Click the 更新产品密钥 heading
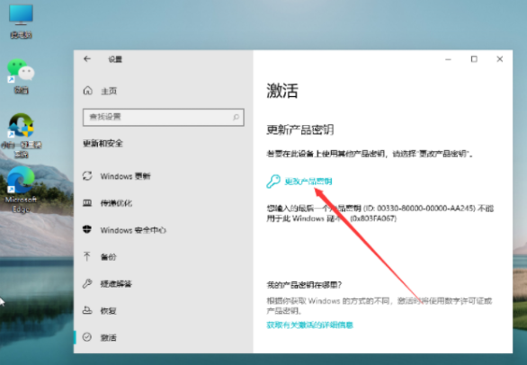The height and width of the screenshot is (365, 527). (x=299, y=129)
